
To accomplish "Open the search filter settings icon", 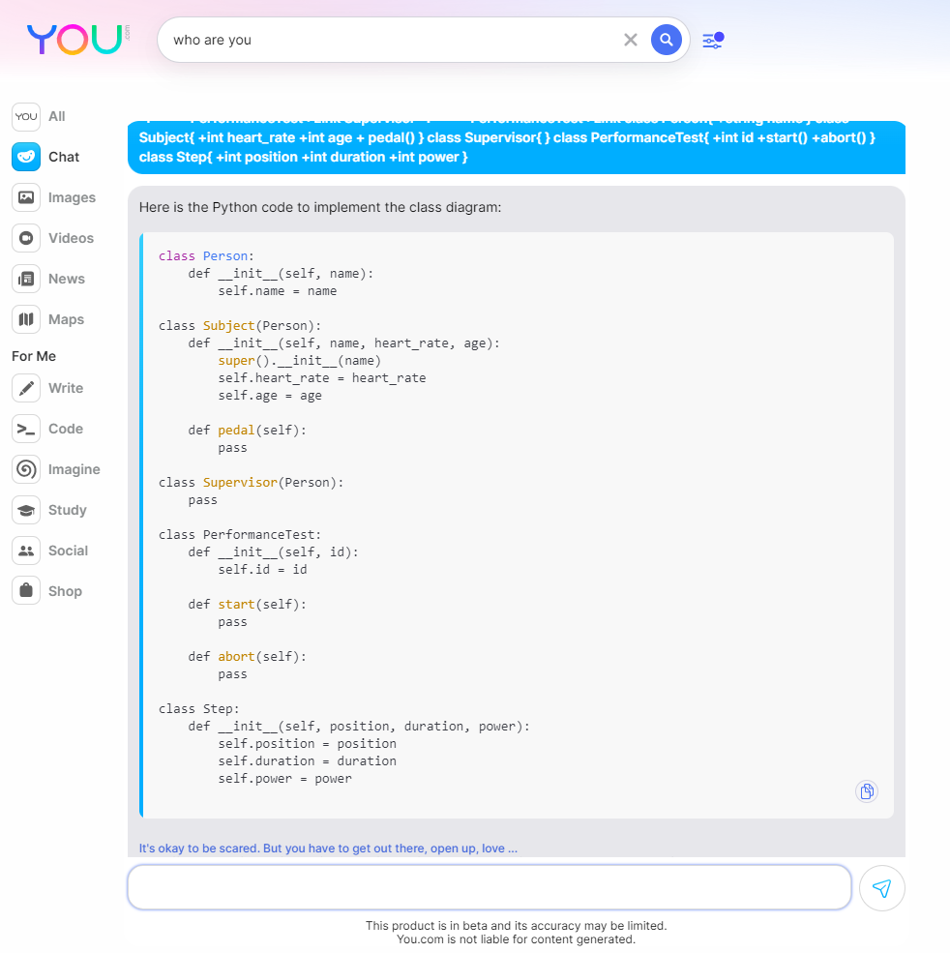I will [x=713, y=40].
